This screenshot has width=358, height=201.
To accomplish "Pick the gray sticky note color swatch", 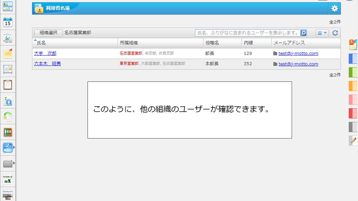I will tap(353, 127).
